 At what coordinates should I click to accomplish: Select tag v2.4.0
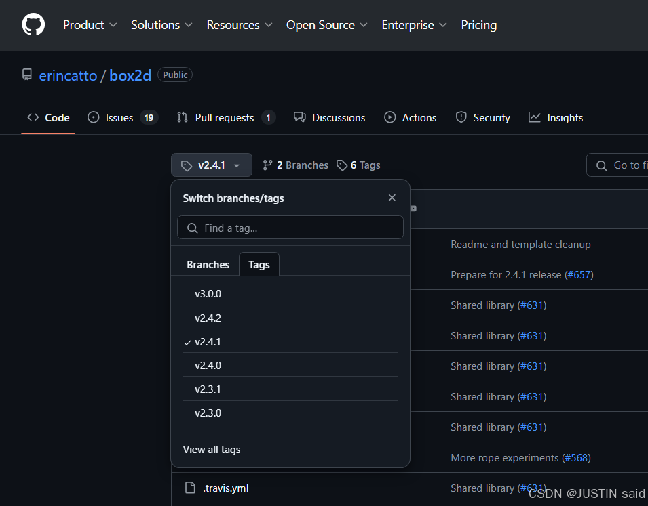(290, 365)
